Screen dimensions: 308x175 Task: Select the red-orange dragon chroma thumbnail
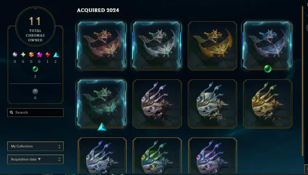pos(101,46)
